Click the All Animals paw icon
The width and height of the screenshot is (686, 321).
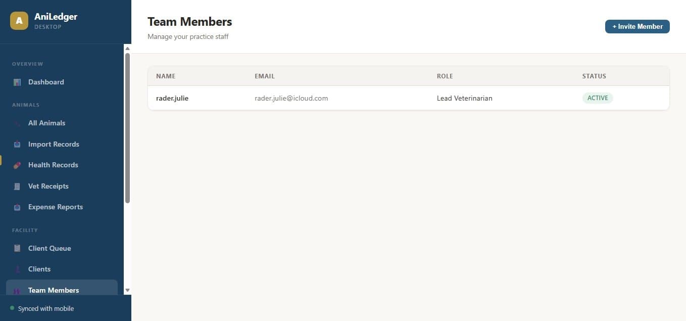coord(17,123)
